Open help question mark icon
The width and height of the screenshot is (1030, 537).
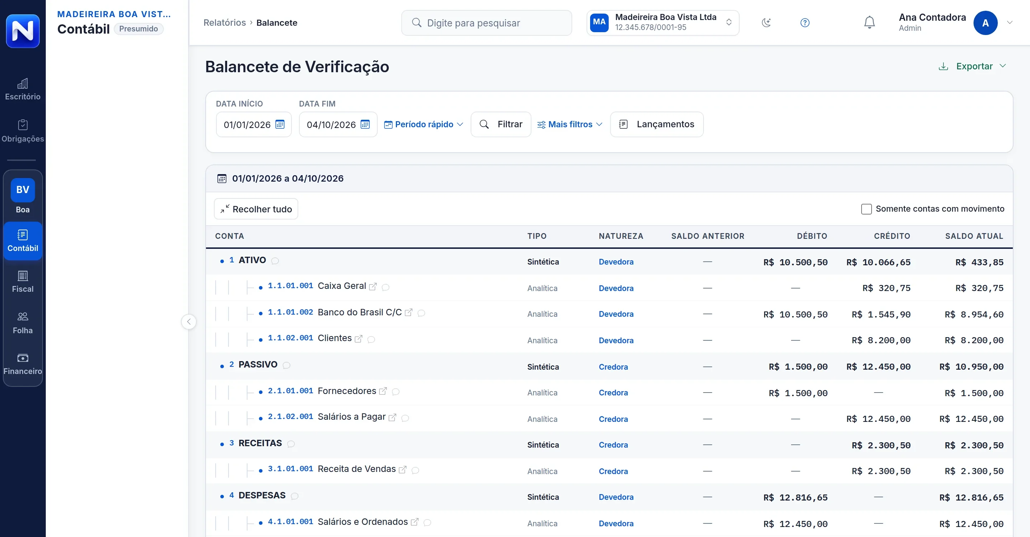tap(805, 23)
